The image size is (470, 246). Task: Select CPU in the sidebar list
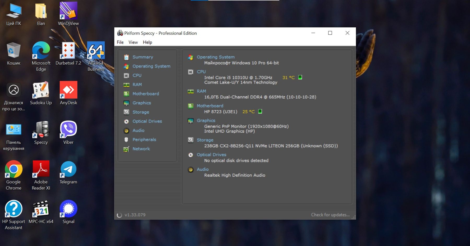pos(137,75)
